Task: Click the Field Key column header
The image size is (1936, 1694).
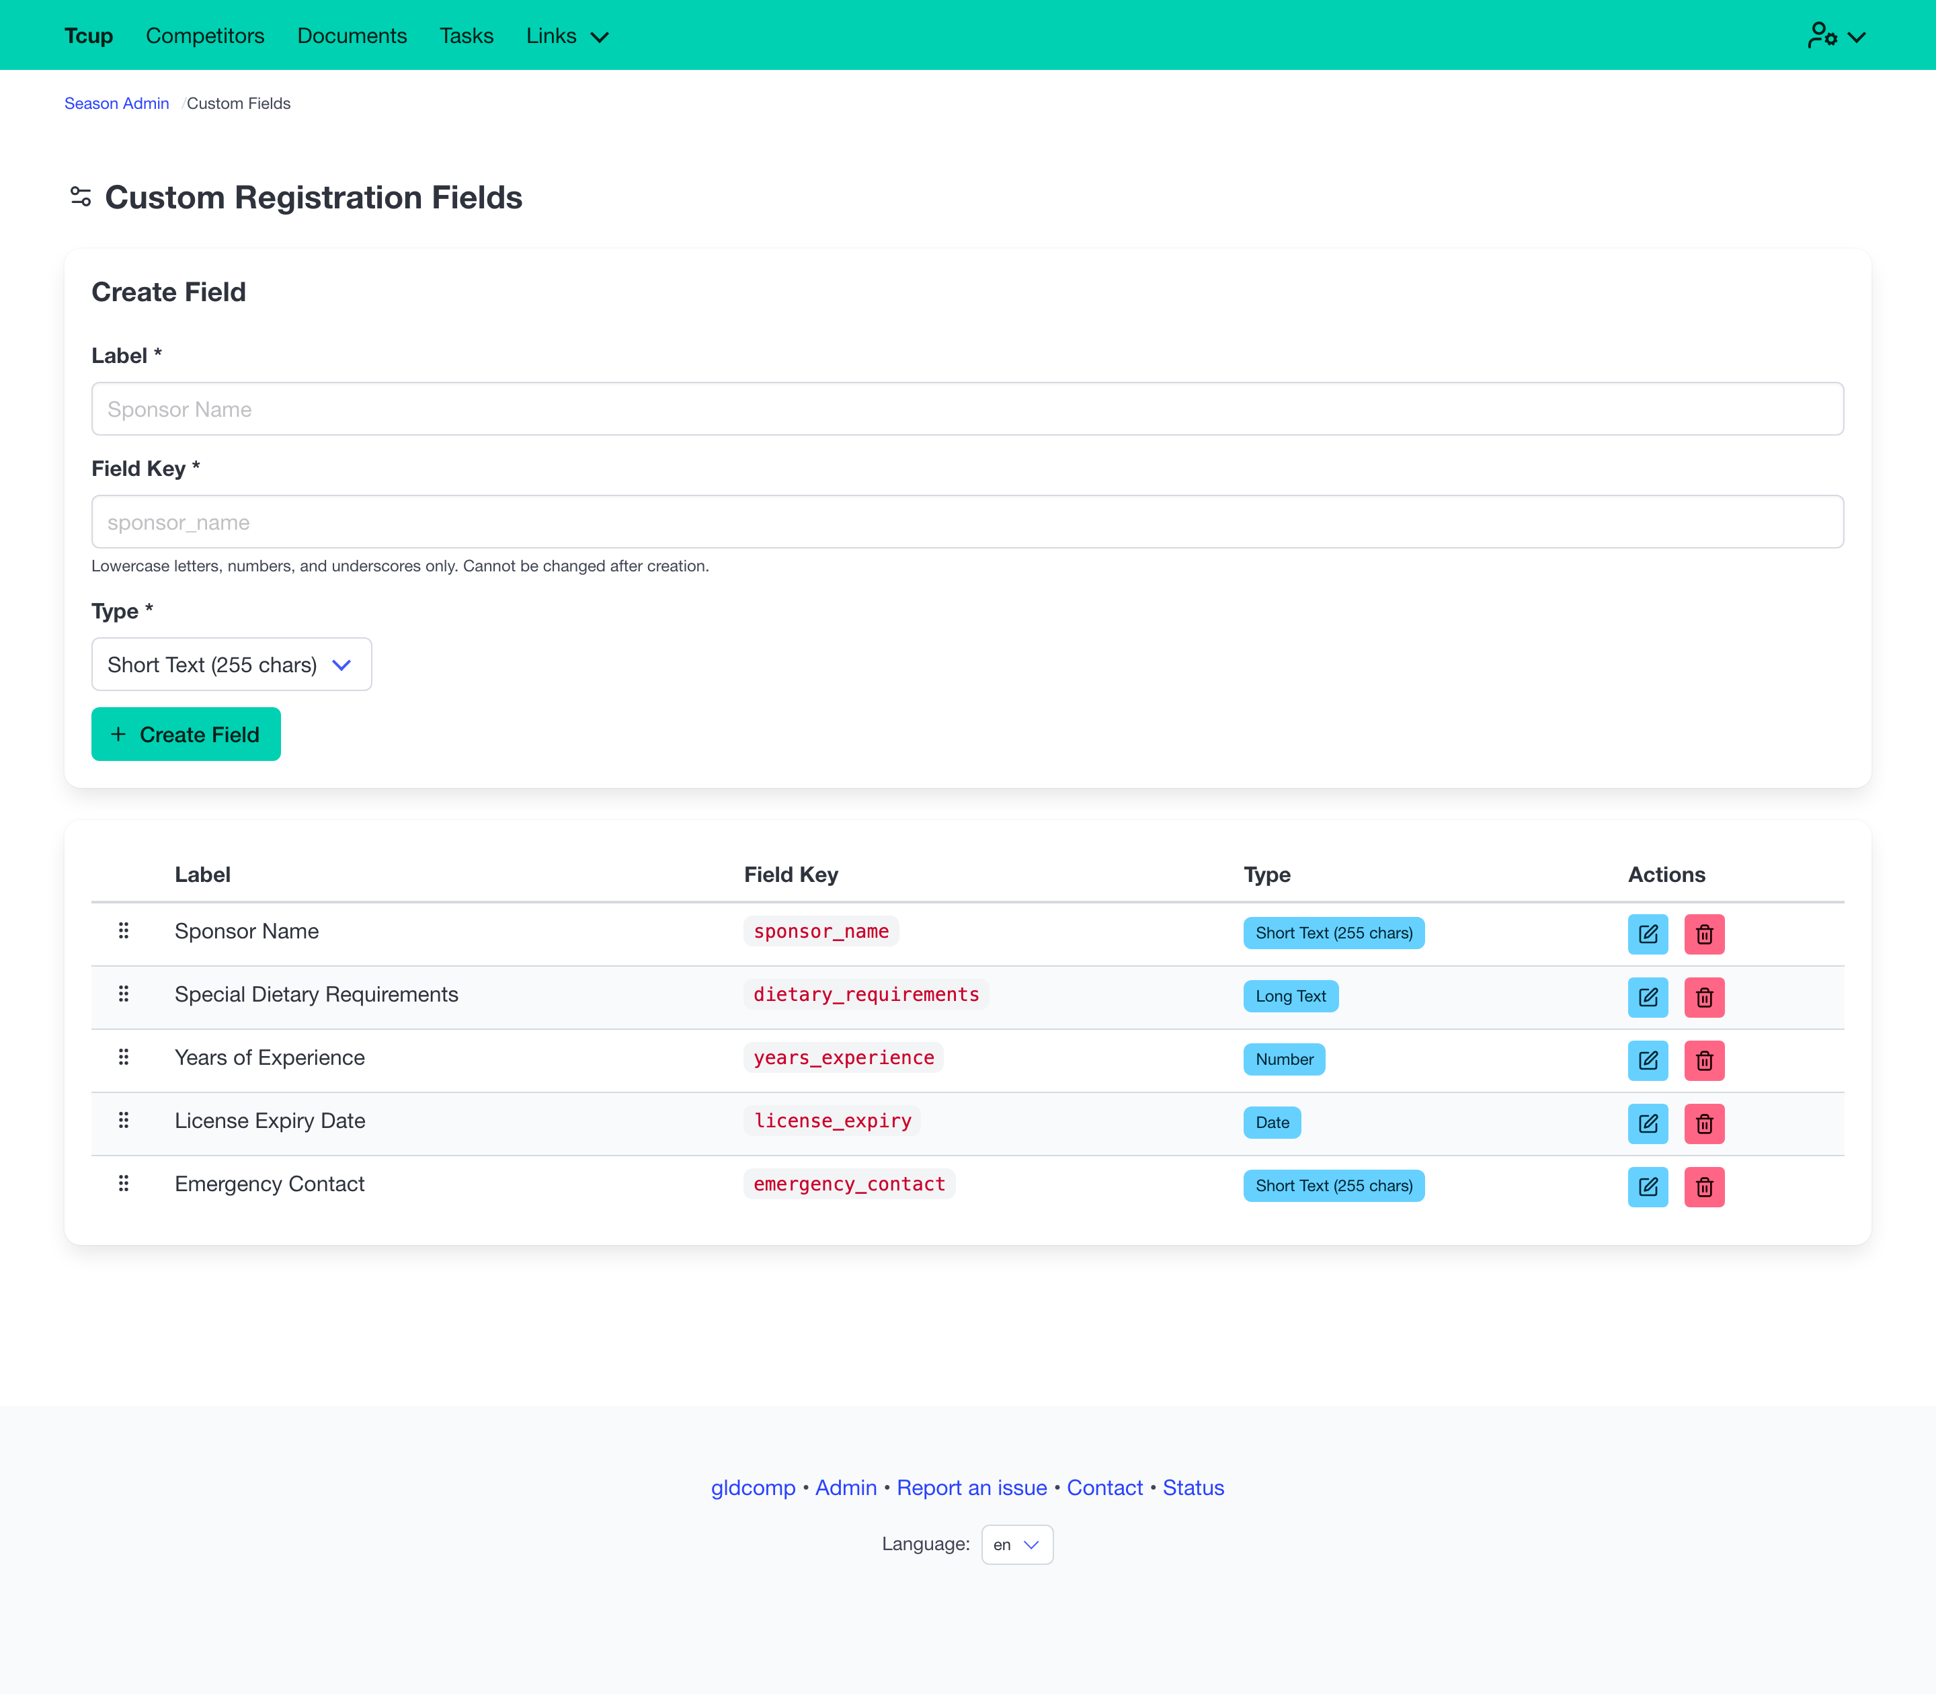Action: coord(791,875)
